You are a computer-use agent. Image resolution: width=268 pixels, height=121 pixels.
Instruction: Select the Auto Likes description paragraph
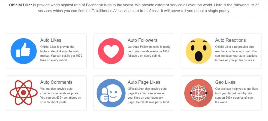coord(61,53)
